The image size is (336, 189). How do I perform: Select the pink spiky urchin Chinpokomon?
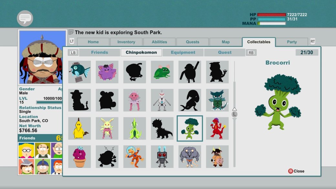coord(135,100)
